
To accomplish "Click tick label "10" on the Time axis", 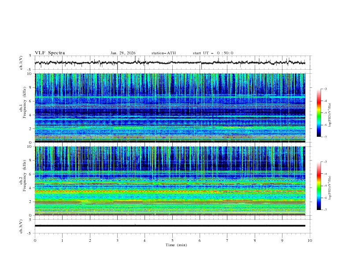I will (x=310, y=240).
